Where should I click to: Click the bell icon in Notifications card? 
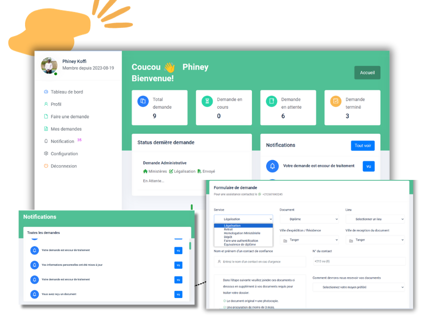(272, 166)
